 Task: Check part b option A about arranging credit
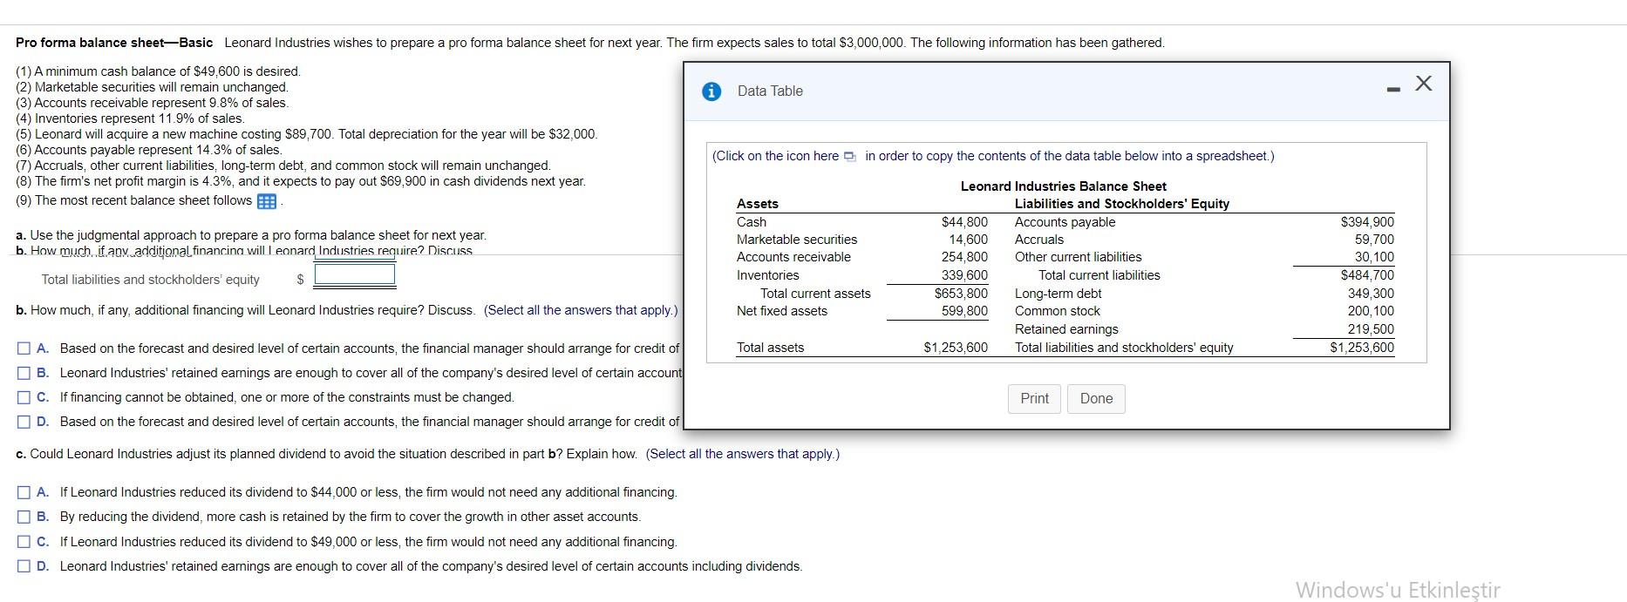click(x=24, y=348)
